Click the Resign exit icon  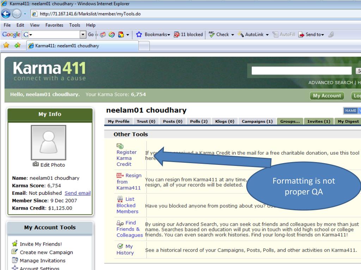[120, 175]
